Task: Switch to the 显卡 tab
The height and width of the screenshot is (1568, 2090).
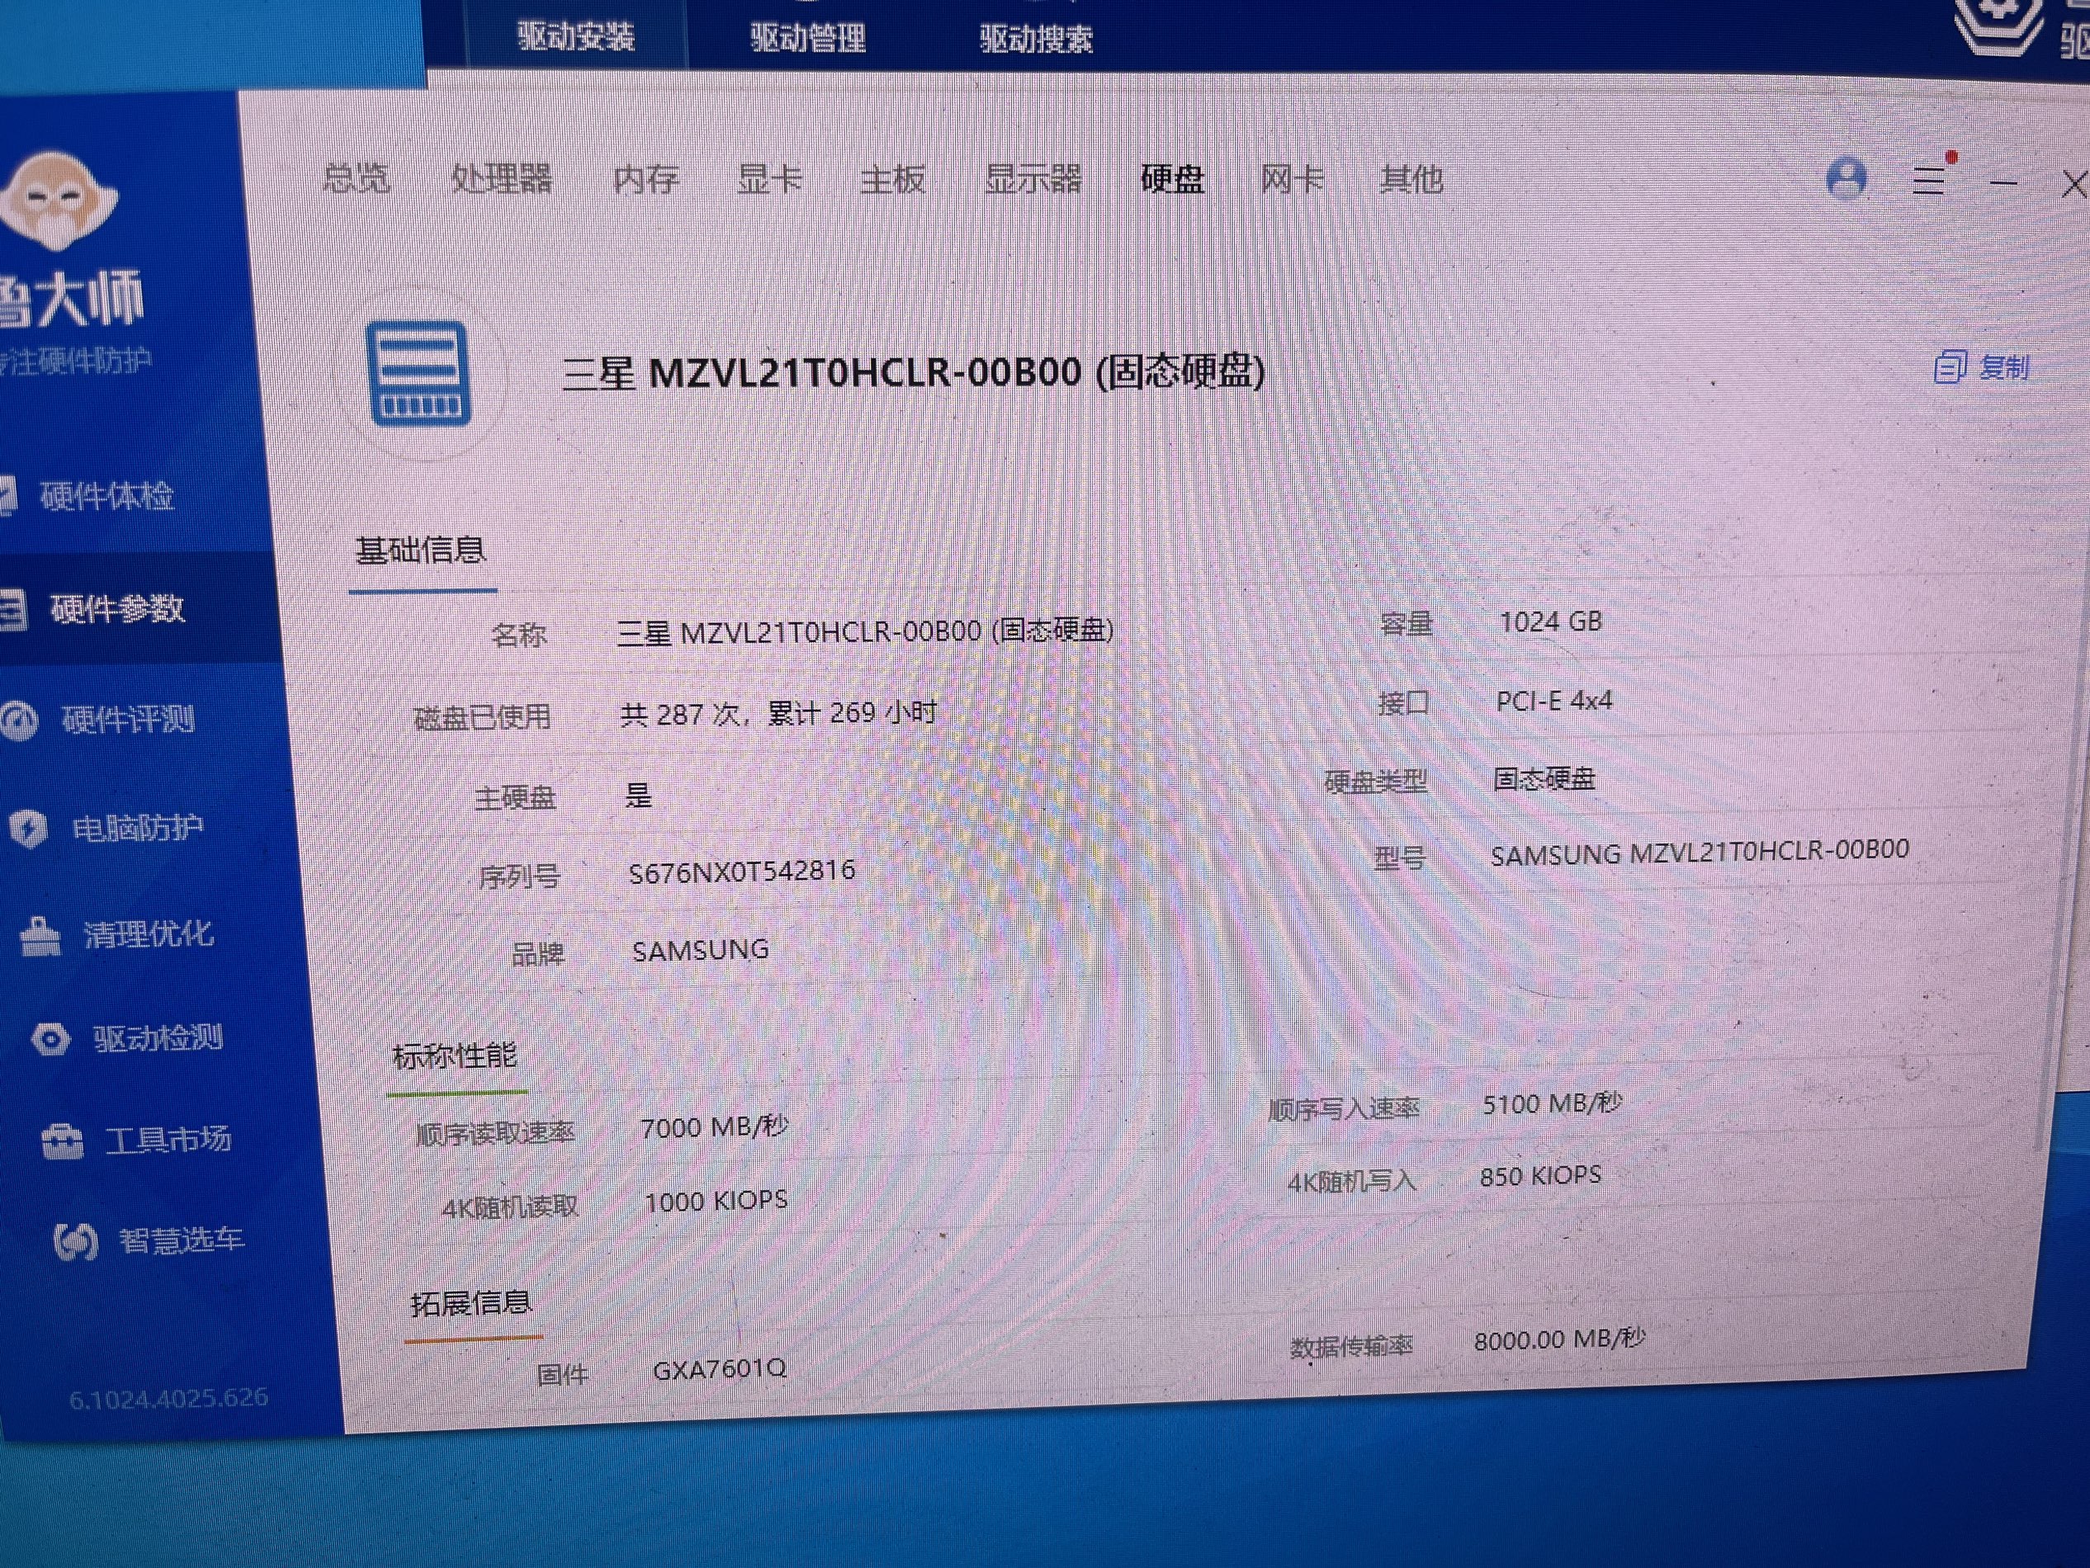Action: click(x=769, y=177)
